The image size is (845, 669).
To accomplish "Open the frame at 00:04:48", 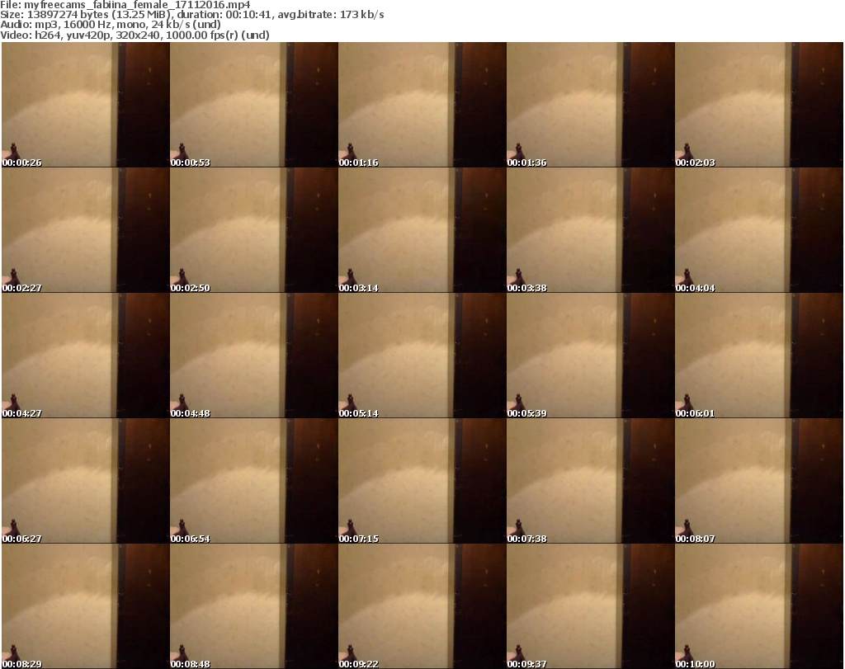I will click(254, 356).
